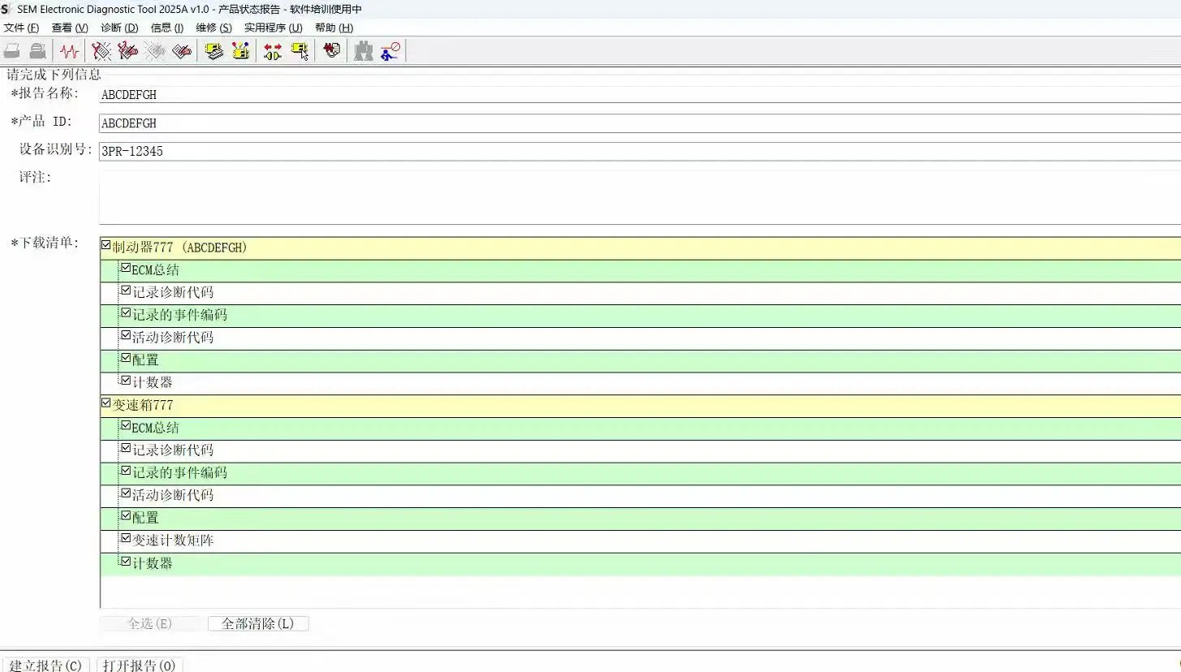Click the binoculars search toolbar icon
Image resolution: width=1181 pixels, height=672 pixels.
[x=363, y=51]
